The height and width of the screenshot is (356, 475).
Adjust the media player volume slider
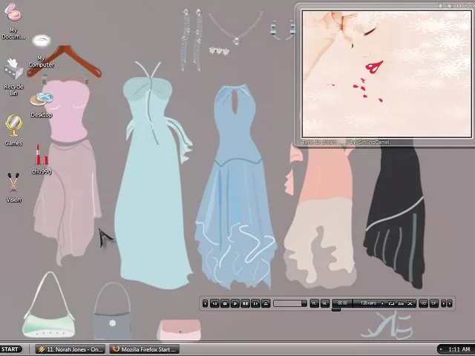coord(289,303)
